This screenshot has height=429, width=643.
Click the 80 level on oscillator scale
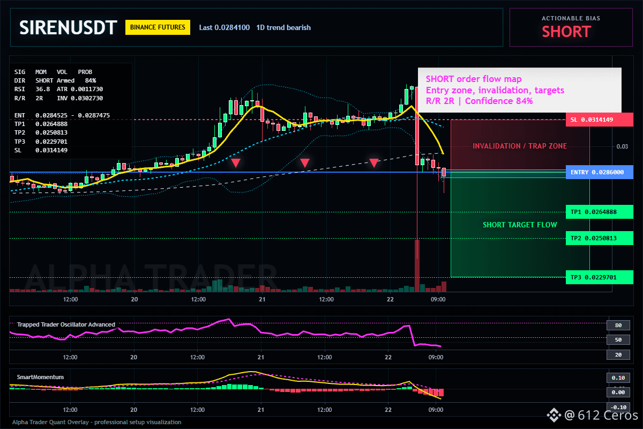(617, 325)
